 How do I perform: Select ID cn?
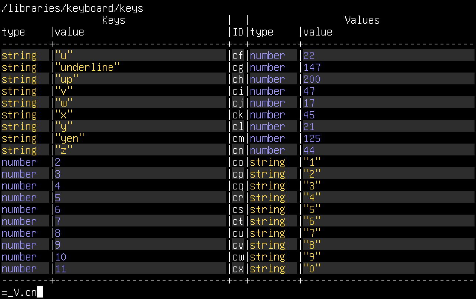(238, 150)
